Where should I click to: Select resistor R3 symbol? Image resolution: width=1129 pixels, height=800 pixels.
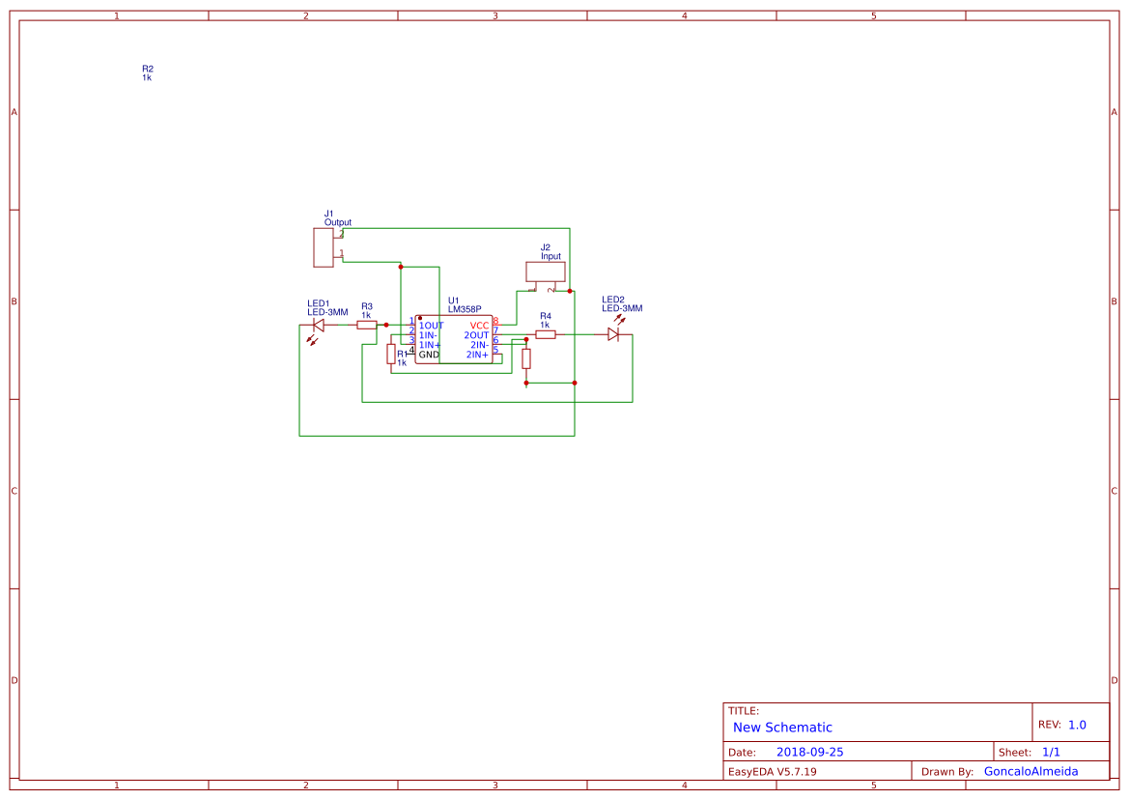point(366,326)
